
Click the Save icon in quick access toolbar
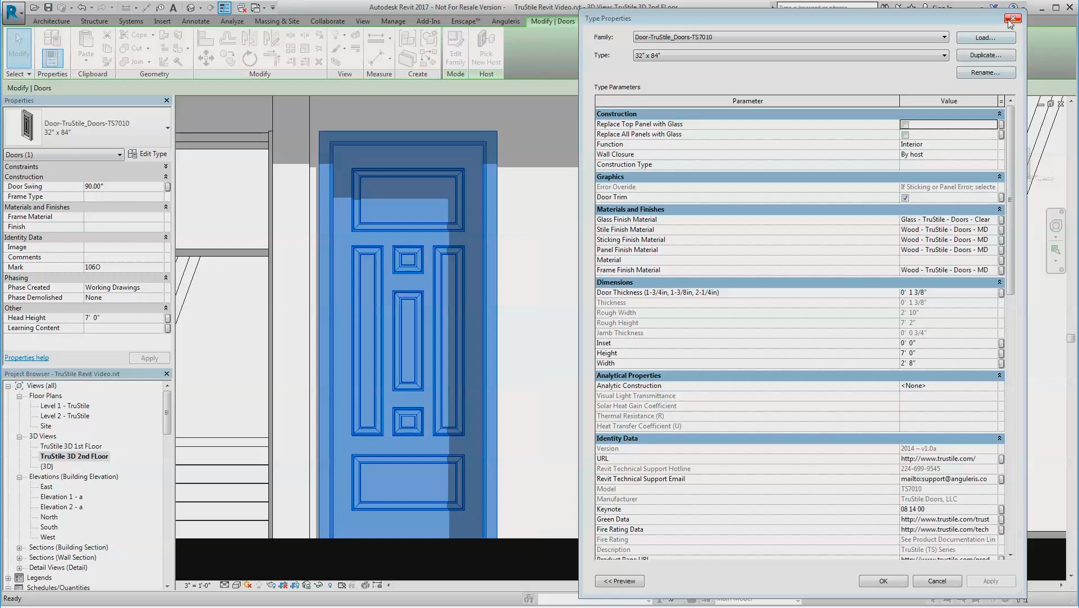(x=48, y=7)
